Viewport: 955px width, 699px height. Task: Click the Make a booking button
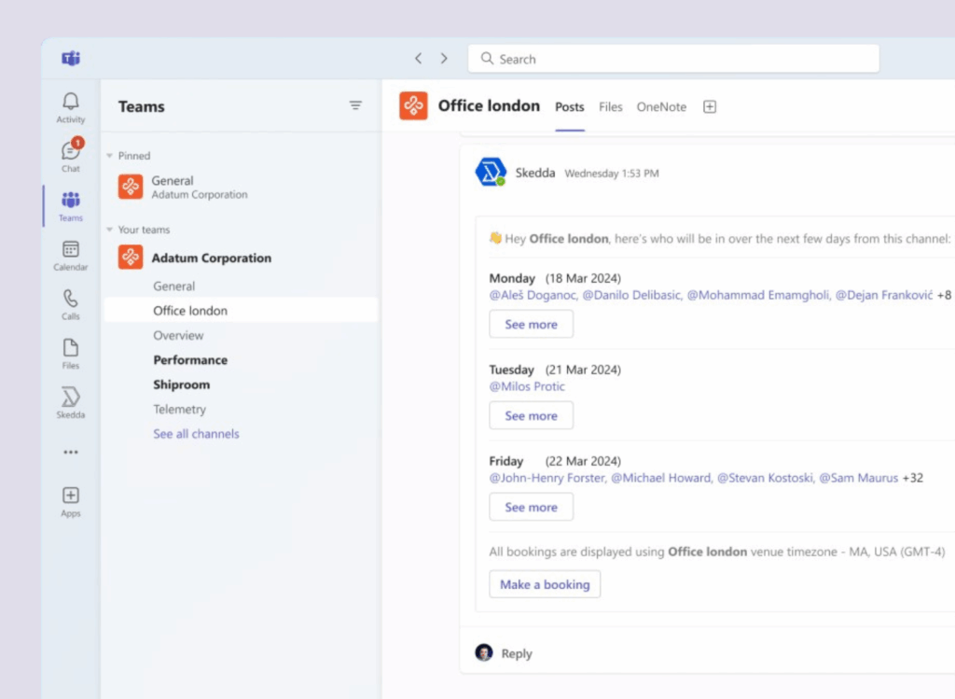(545, 584)
